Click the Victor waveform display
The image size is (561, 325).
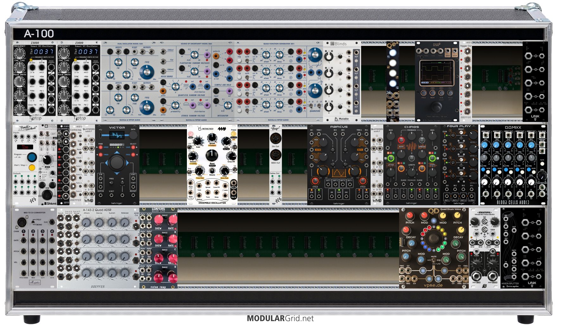[x=117, y=135]
